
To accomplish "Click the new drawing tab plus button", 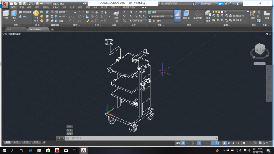I will [x=52, y=30].
